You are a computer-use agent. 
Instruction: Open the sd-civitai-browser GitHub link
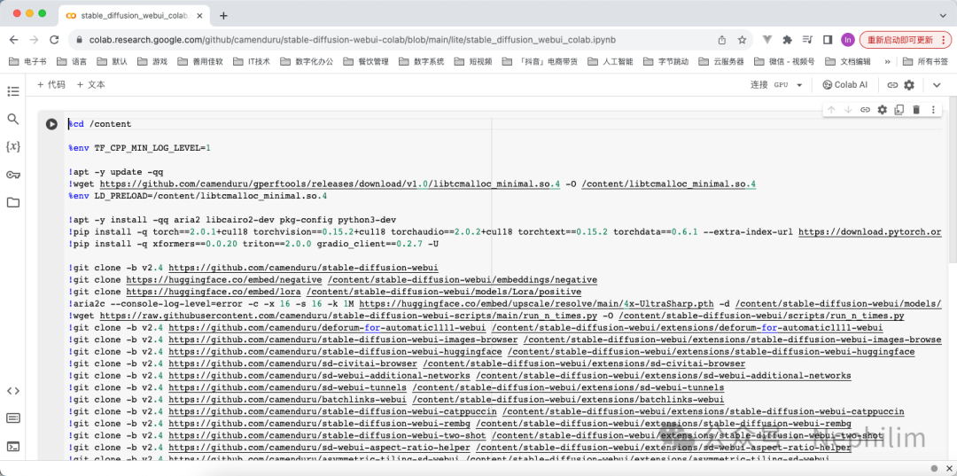[x=293, y=363]
